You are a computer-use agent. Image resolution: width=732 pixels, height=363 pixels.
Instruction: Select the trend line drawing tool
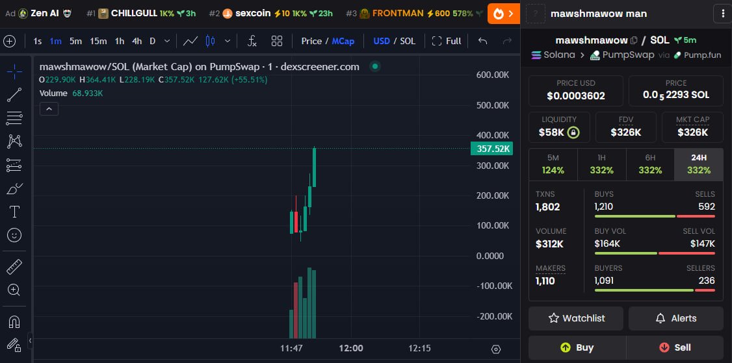tap(14, 95)
